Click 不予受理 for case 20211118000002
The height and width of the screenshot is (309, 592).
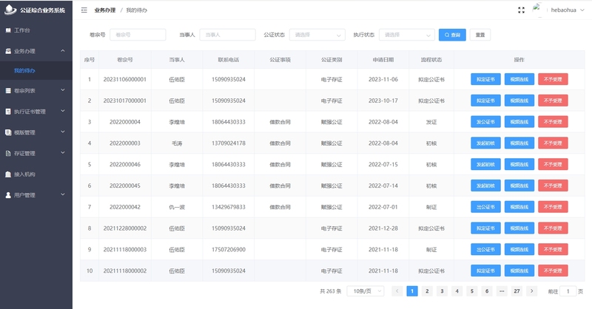553,271
